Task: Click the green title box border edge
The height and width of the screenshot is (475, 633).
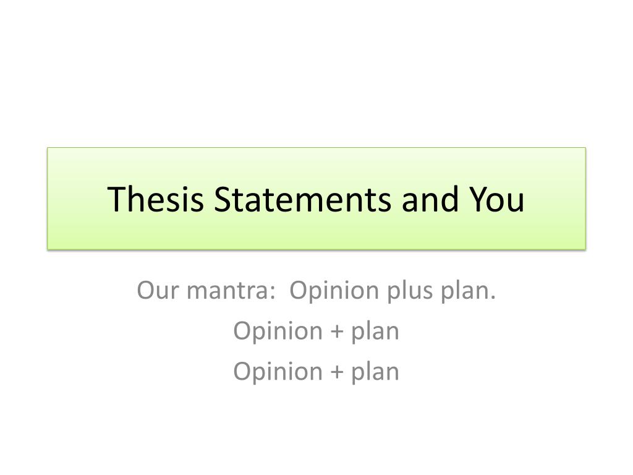Action: (x=316, y=148)
